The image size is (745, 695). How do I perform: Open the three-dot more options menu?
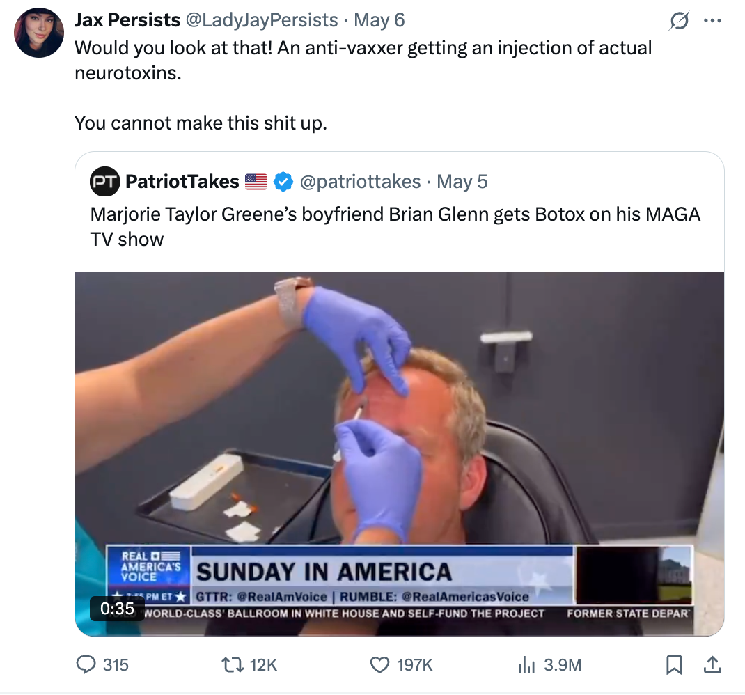tap(713, 21)
